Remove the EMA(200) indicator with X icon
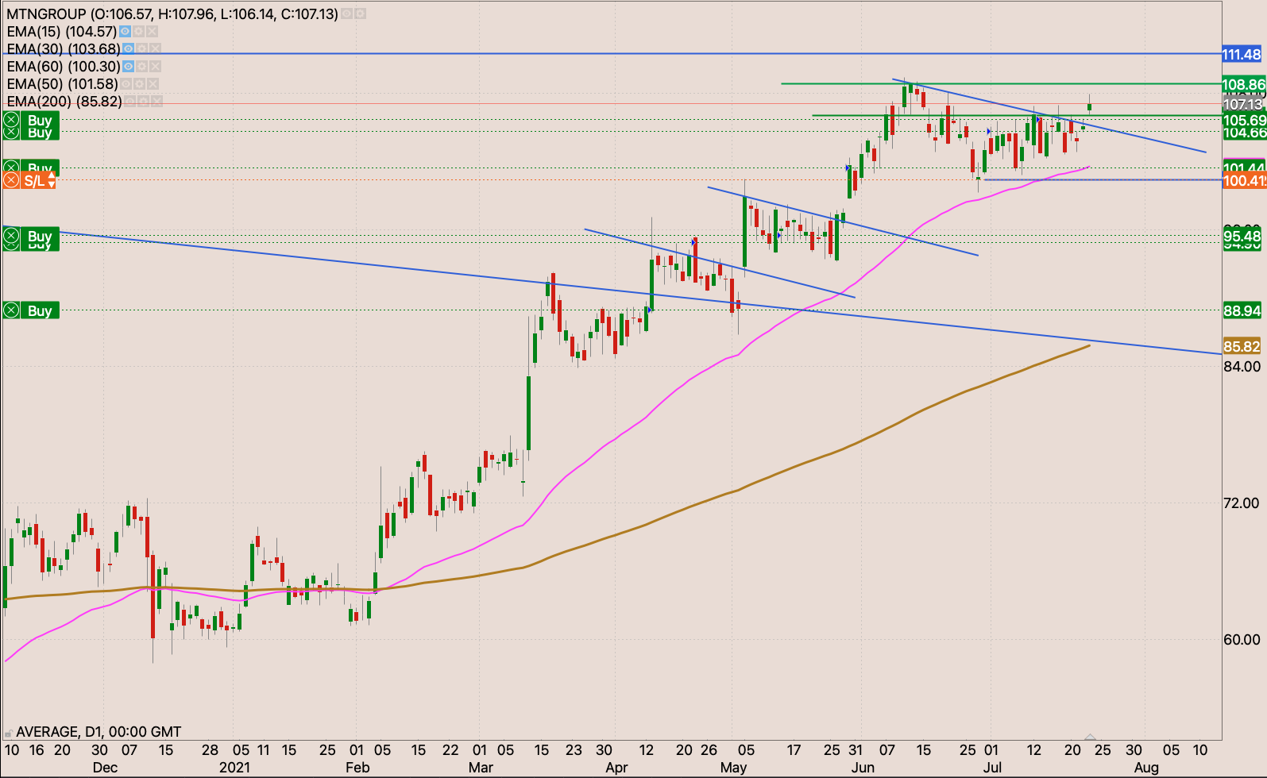 [157, 102]
